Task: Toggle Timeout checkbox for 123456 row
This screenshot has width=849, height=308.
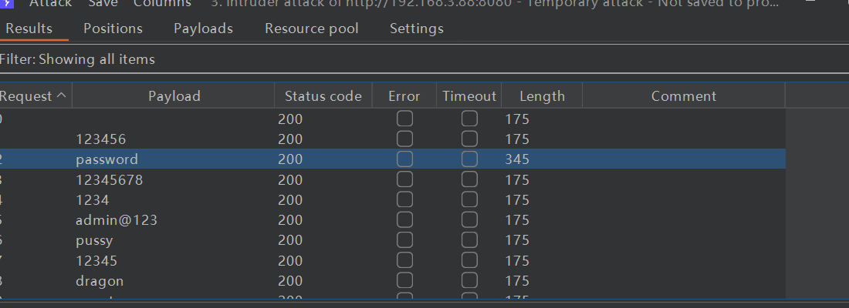Action: (x=469, y=139)
